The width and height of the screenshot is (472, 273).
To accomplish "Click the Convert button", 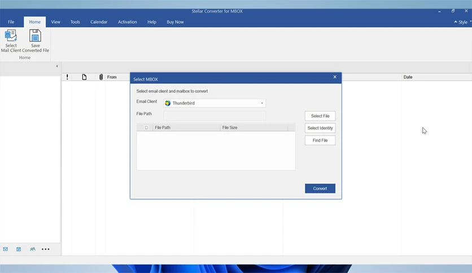I will [320, 188].
